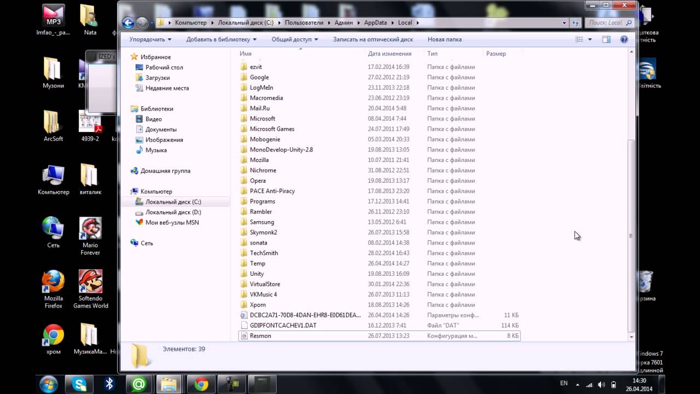Screen dimensions: 700x394
Task: Open the Упорядочить menu
Action: 150,39
